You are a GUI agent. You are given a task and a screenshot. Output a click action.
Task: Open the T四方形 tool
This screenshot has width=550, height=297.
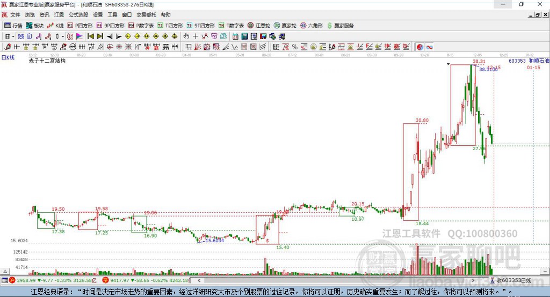tap(170, 26)
